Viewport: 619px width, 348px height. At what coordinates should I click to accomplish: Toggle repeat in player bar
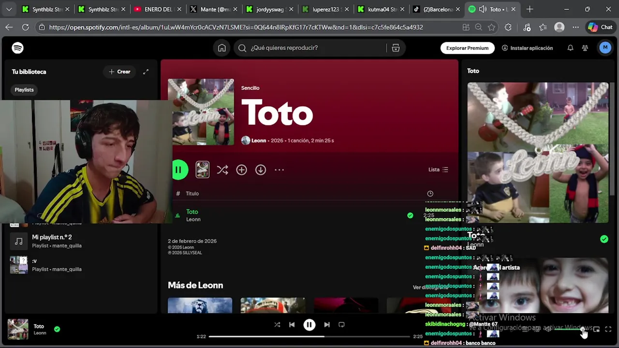pyautogui.click(x=341, y=325)
